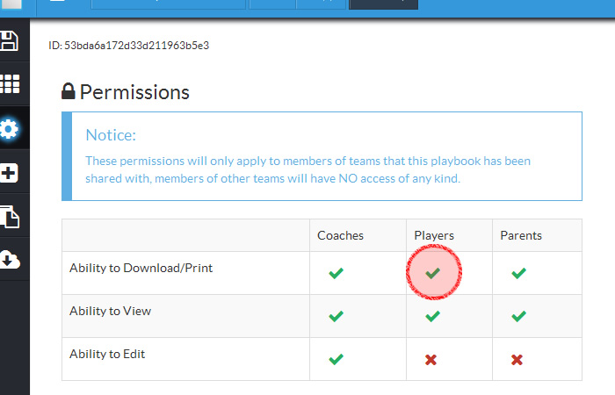Click the save floppy disk icon
This screenshot has width=615, height=395.
(9, 40)
